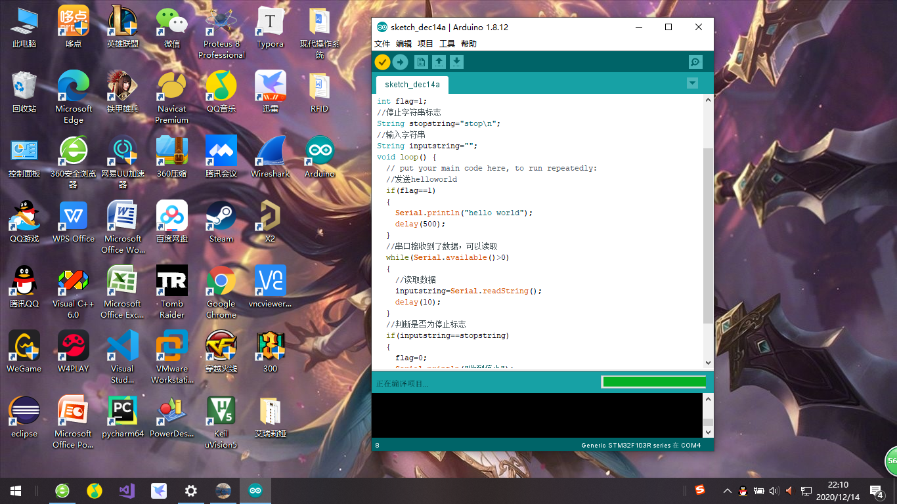
Task: Select the sketch_dec14a tab
Action: [x=412, y=85]
